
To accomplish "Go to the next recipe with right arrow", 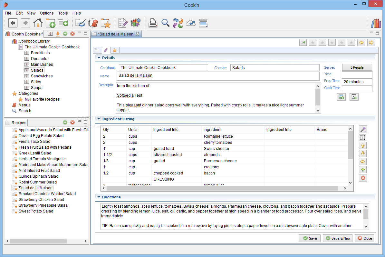I will tap(371, 43).
